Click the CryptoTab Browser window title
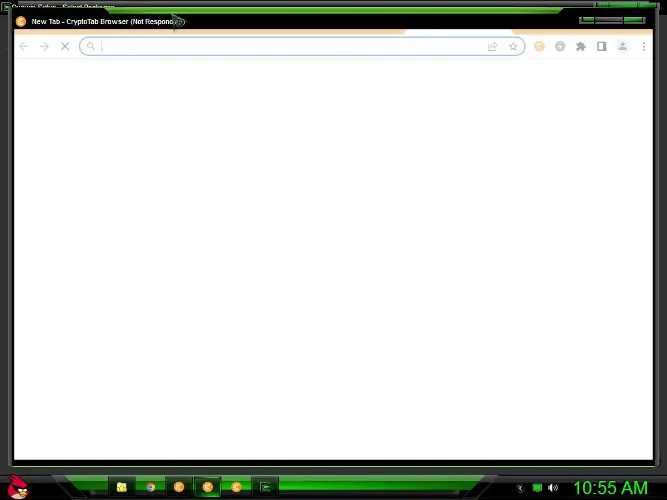Image resolution: width=667 pixels, height=500 pixels. coord(109,21)
